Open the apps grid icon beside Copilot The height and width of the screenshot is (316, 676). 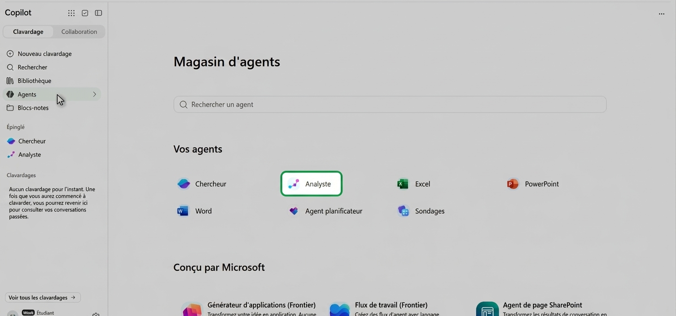71,13
